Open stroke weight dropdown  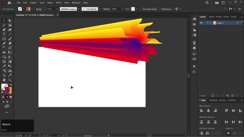pos(57,9)
